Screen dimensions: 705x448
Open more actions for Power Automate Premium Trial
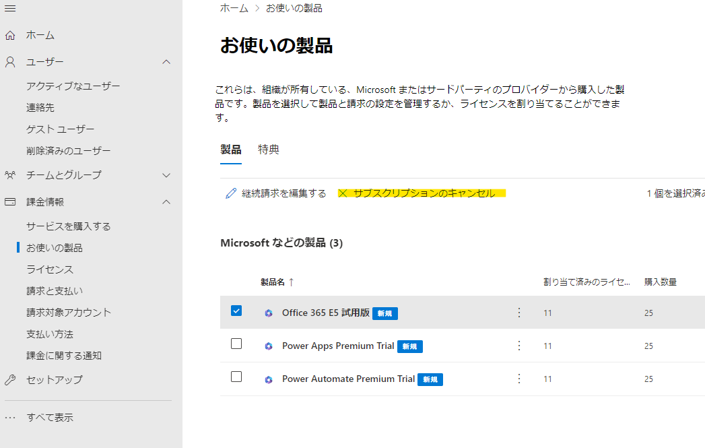(519, 379)
